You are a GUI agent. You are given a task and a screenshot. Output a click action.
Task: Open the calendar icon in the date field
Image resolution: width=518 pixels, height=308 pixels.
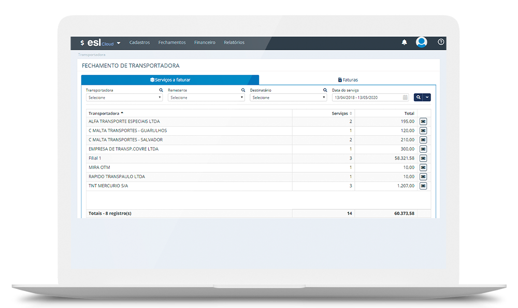(x=405, y=97)
